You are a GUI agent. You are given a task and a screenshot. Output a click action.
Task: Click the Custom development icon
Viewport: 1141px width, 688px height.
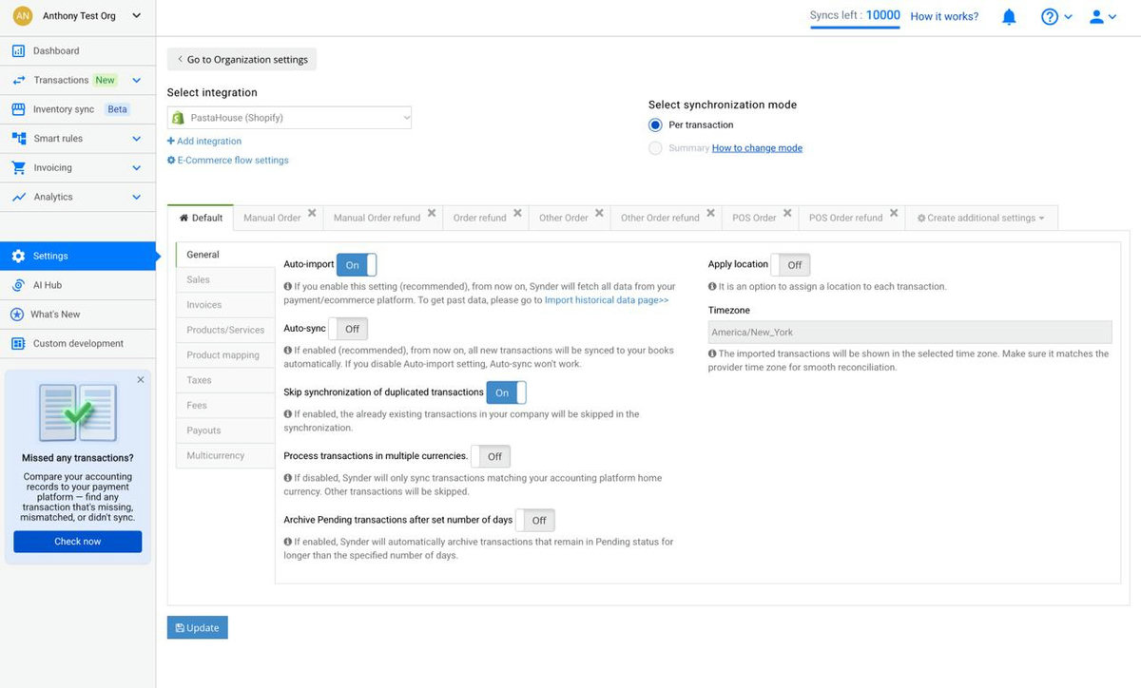click(x=18, y=343)
